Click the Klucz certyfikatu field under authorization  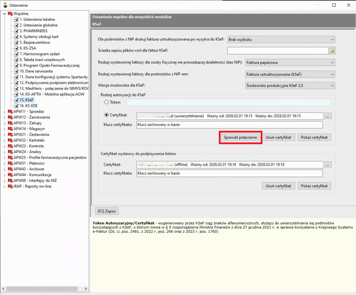(x=229, y=124)
